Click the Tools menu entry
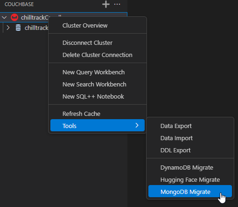The height and width of the screenshot is (207, 238). pos(98,125)
